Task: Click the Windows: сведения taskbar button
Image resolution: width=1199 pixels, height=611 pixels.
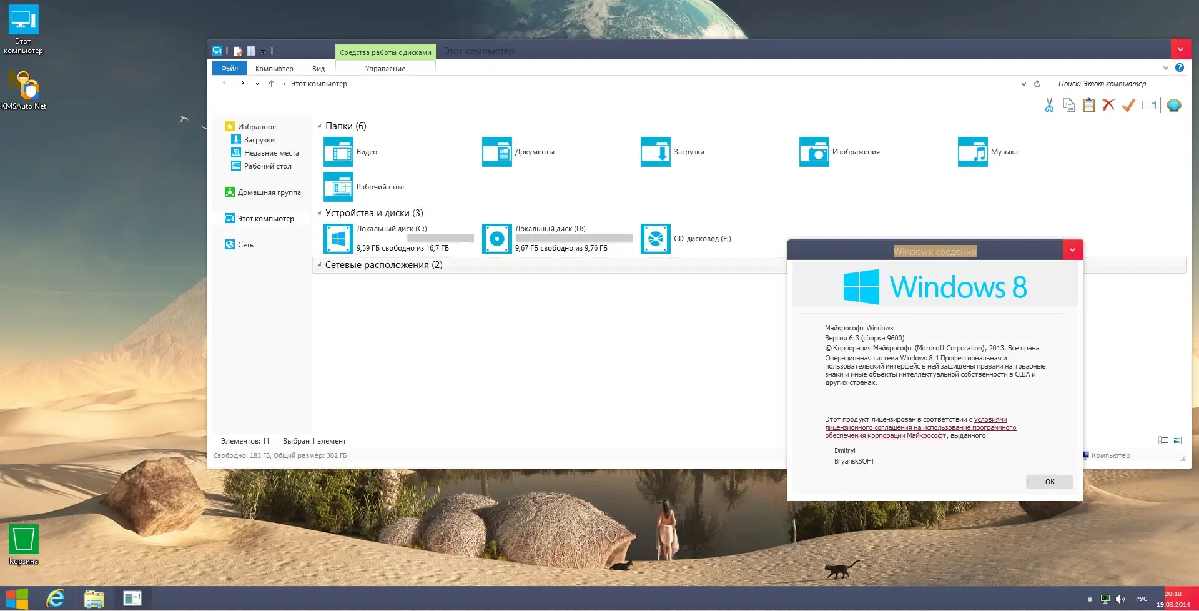Action: 132,599
